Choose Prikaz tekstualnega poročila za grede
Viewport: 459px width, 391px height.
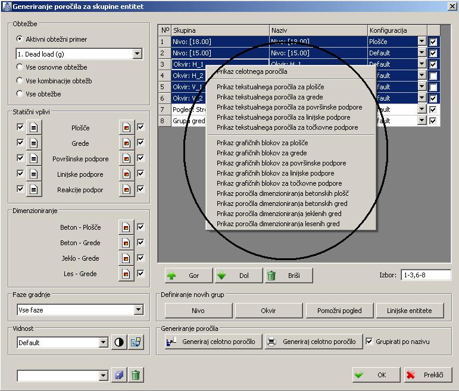pyautogui.click(x=291, y=97)
